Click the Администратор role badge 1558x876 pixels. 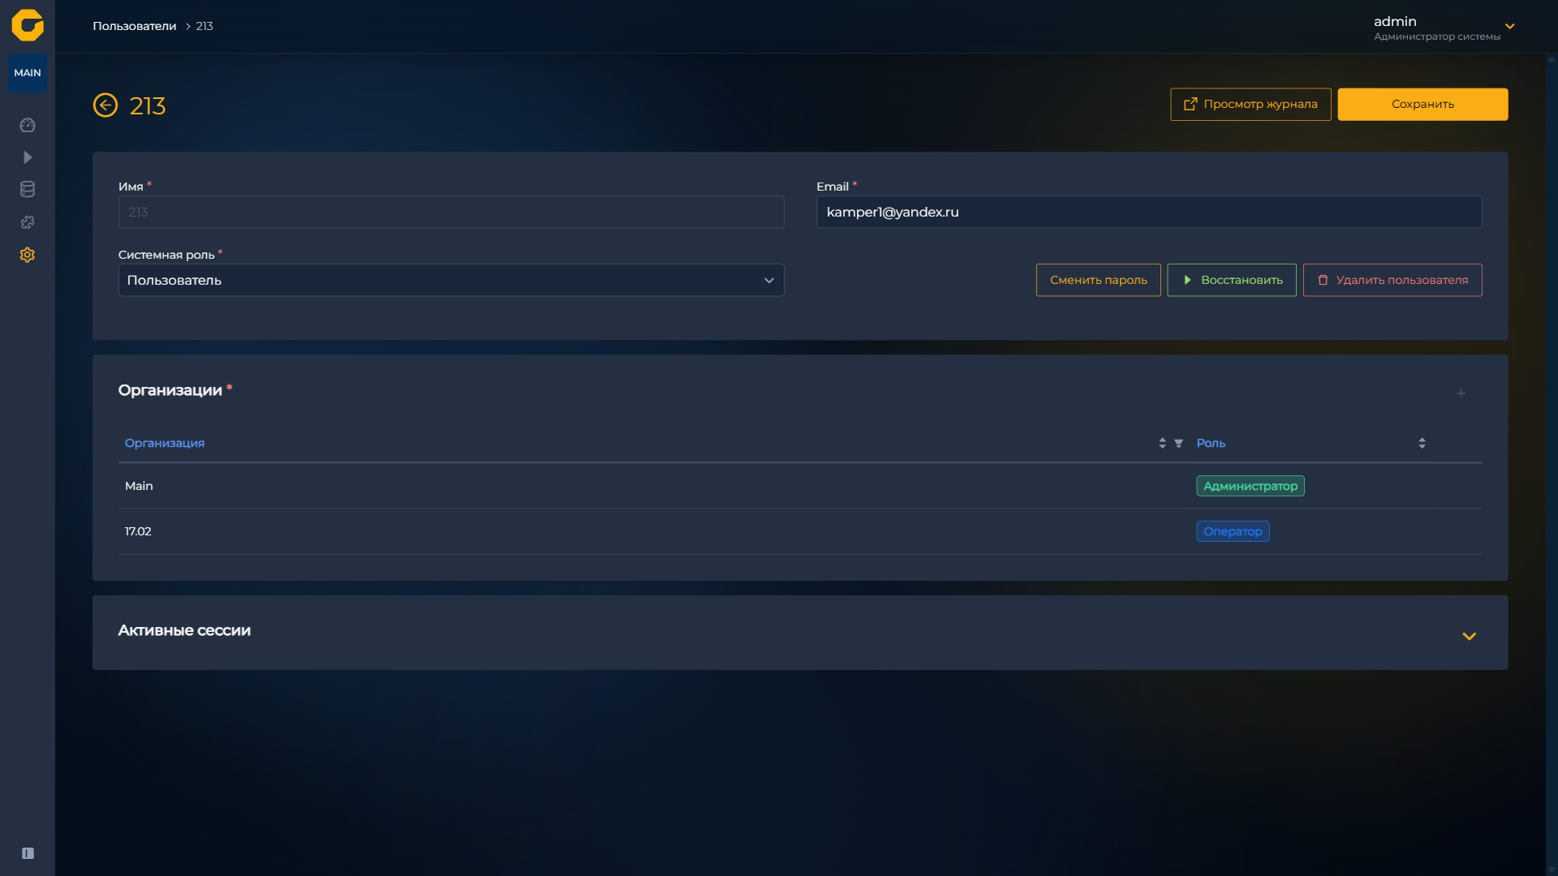point(1250,486)
